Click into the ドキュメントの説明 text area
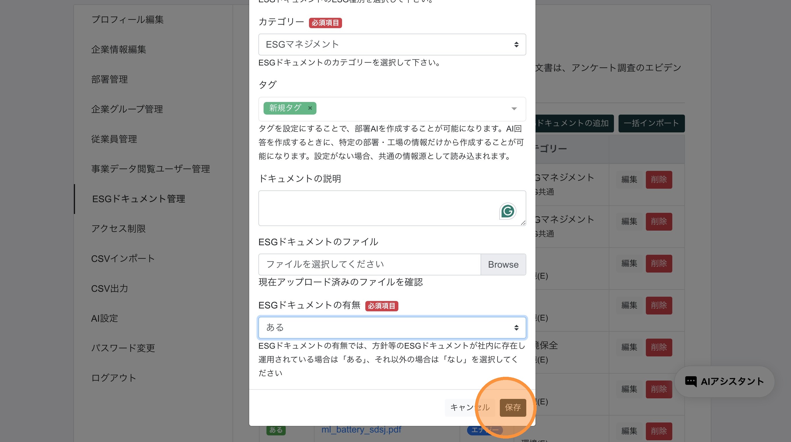Screen dimensions: 791x442 tap(378, 208)
